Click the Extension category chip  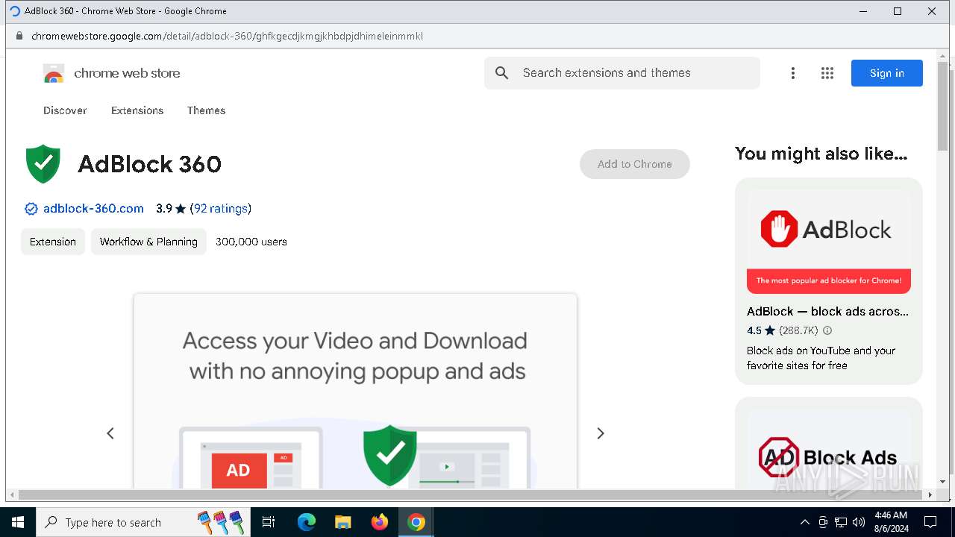click(53, 242)
